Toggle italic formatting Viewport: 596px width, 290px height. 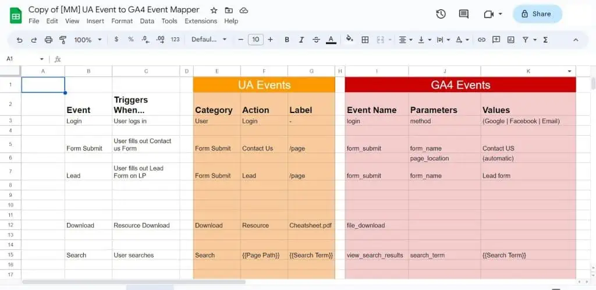pos(301,40)
